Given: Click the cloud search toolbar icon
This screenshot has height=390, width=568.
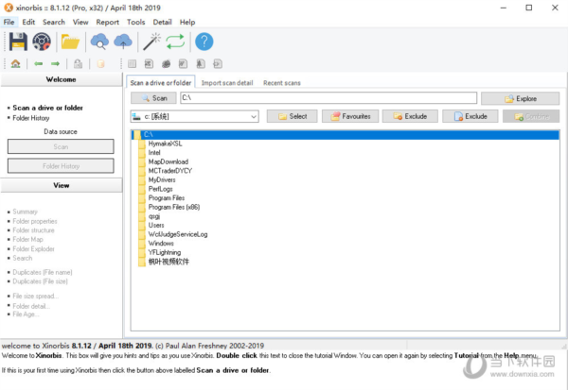Looking at the screenshot, I should click(99, 42).
